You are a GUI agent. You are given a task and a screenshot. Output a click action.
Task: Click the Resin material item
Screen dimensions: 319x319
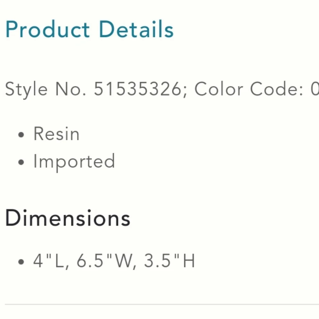pyautogui.click(x=57, y=134)
